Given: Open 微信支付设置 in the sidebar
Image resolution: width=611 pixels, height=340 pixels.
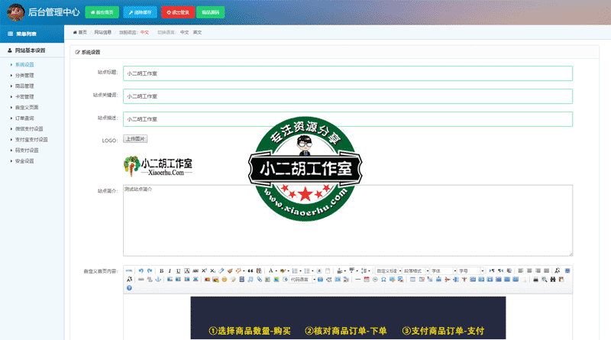Looking at the screenshot, I should pyautogui.click(x=29, y=128).
